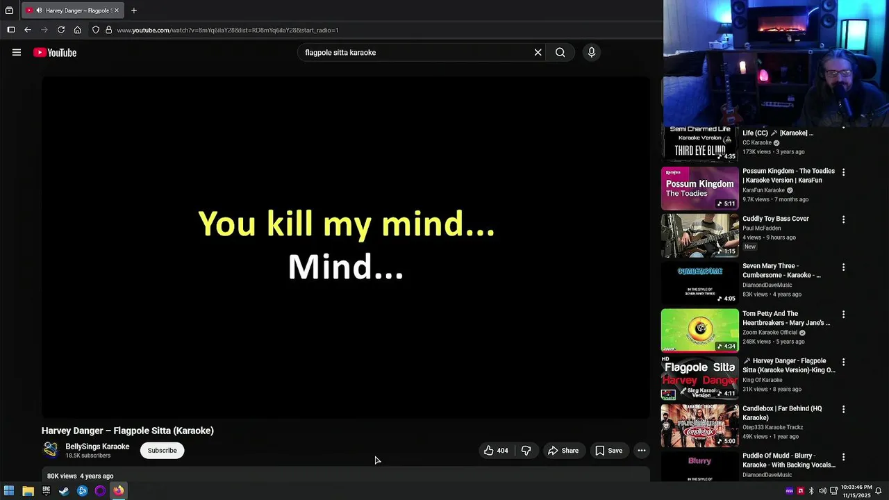Expand description at 80K views line
The image size is (889, 500).
coord(80,476)
